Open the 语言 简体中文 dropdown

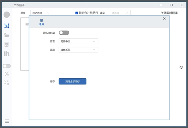point(78,41)
